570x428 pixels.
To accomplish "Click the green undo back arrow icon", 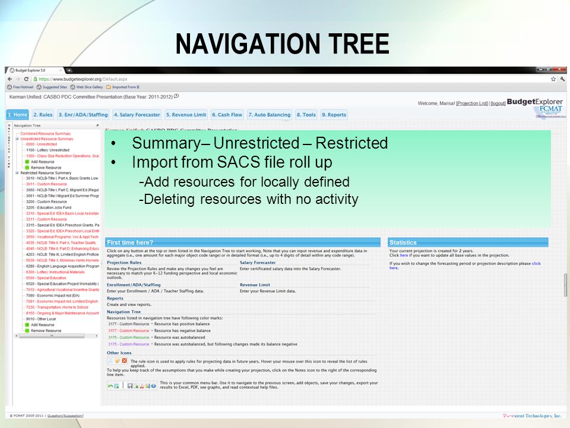I will click(110, 386).
